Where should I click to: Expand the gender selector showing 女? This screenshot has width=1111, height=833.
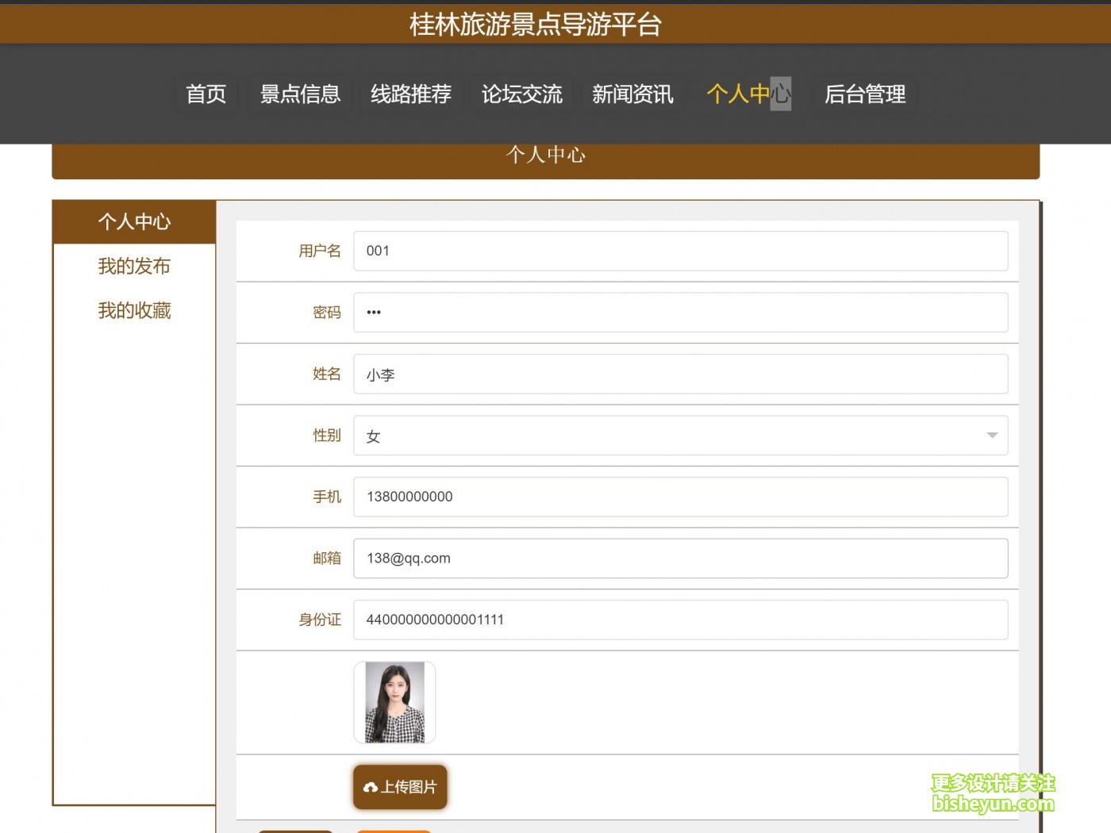(x=990, y=436)
